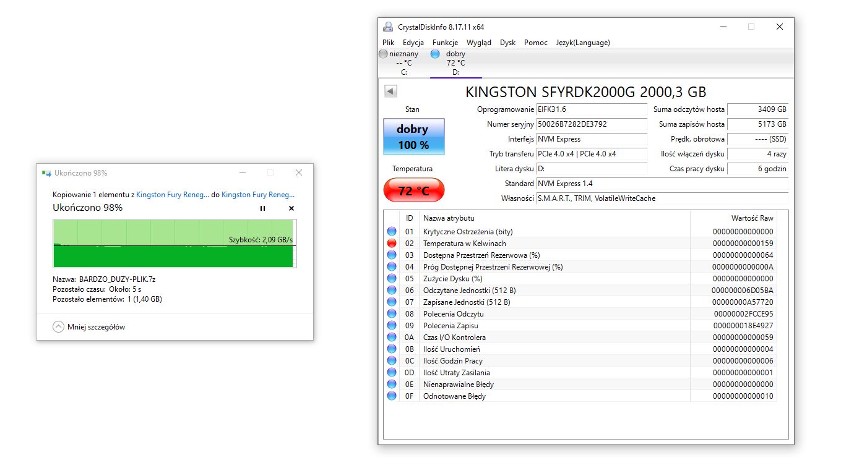Viewport: 854px width, 476px height.
Task: Click Prędk. obrotowa value ---- (SSD)
Action: (757, 139)
